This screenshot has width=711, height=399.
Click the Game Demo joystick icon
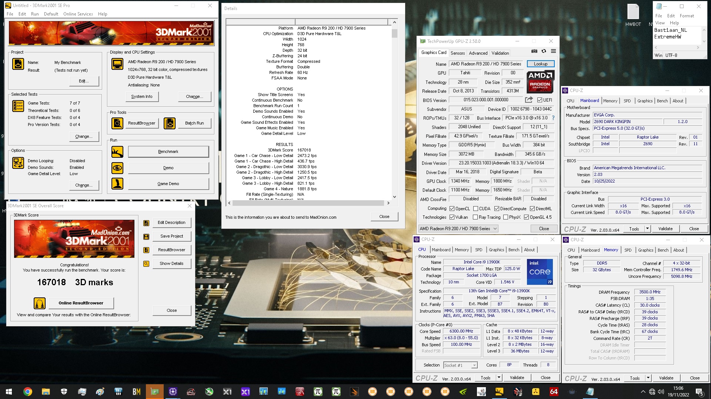(x=117, y=183)
